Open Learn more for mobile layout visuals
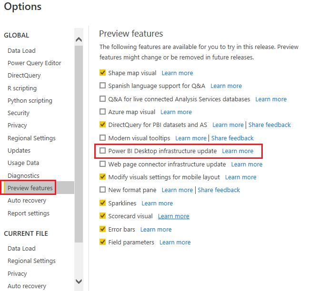Viewport: 318px width, 291px height. pos(241,177)
